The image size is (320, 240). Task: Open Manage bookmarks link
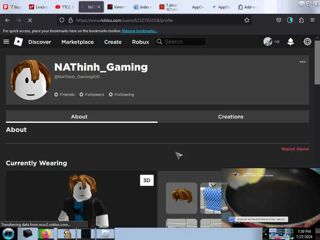coord(140,31)
